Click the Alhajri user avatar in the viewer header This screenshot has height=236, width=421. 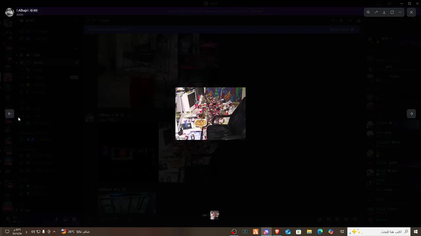pos(10,12)
